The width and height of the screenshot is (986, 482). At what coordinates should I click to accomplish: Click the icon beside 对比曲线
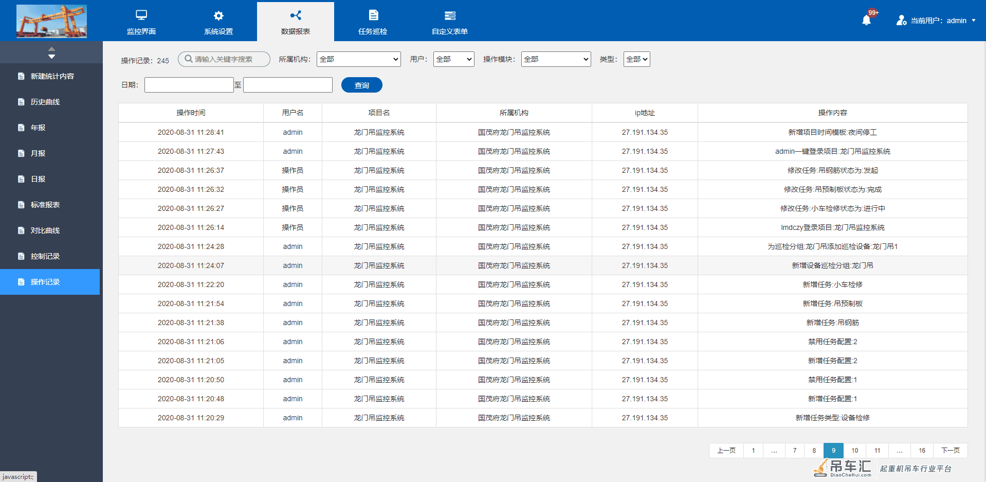click(21, 230)
